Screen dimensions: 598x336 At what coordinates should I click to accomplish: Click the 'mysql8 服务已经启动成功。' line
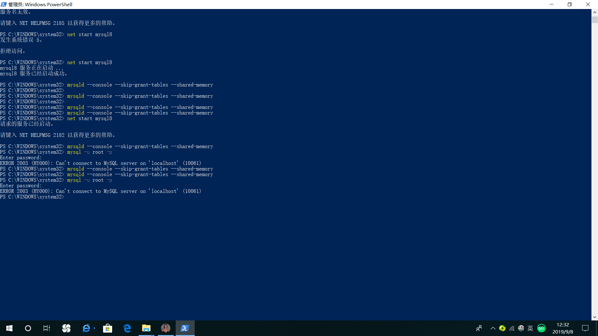click(x=34, y=73)
